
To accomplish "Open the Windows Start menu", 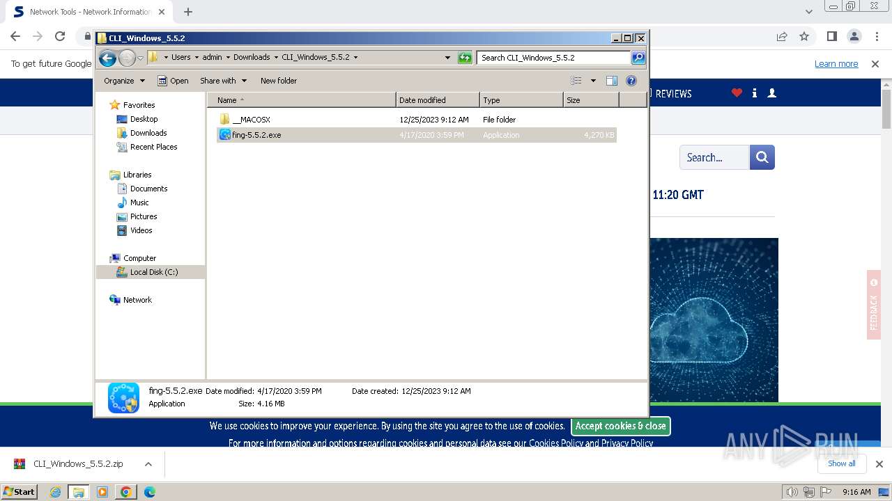I will pos(19,491).
